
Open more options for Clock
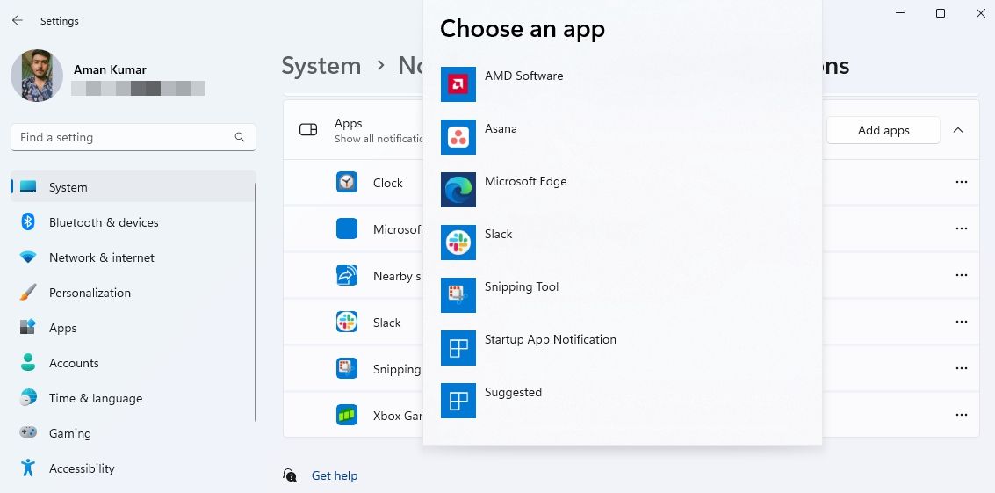point(962,182)
